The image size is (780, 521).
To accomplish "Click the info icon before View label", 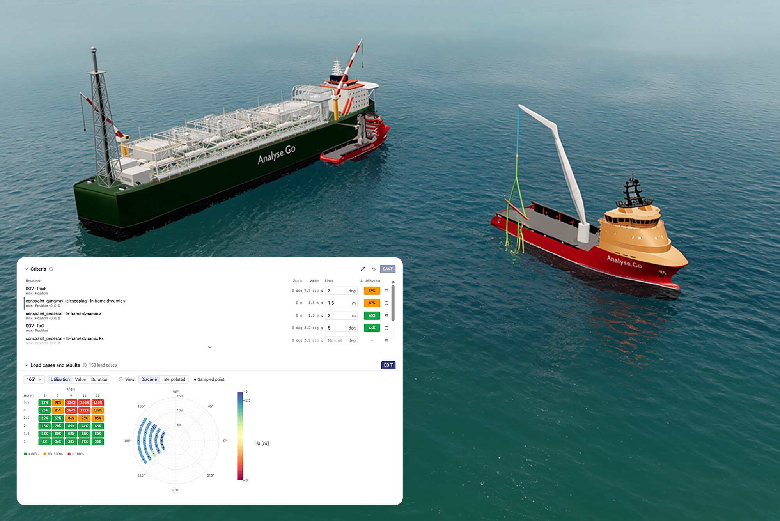I will point(121,379).
